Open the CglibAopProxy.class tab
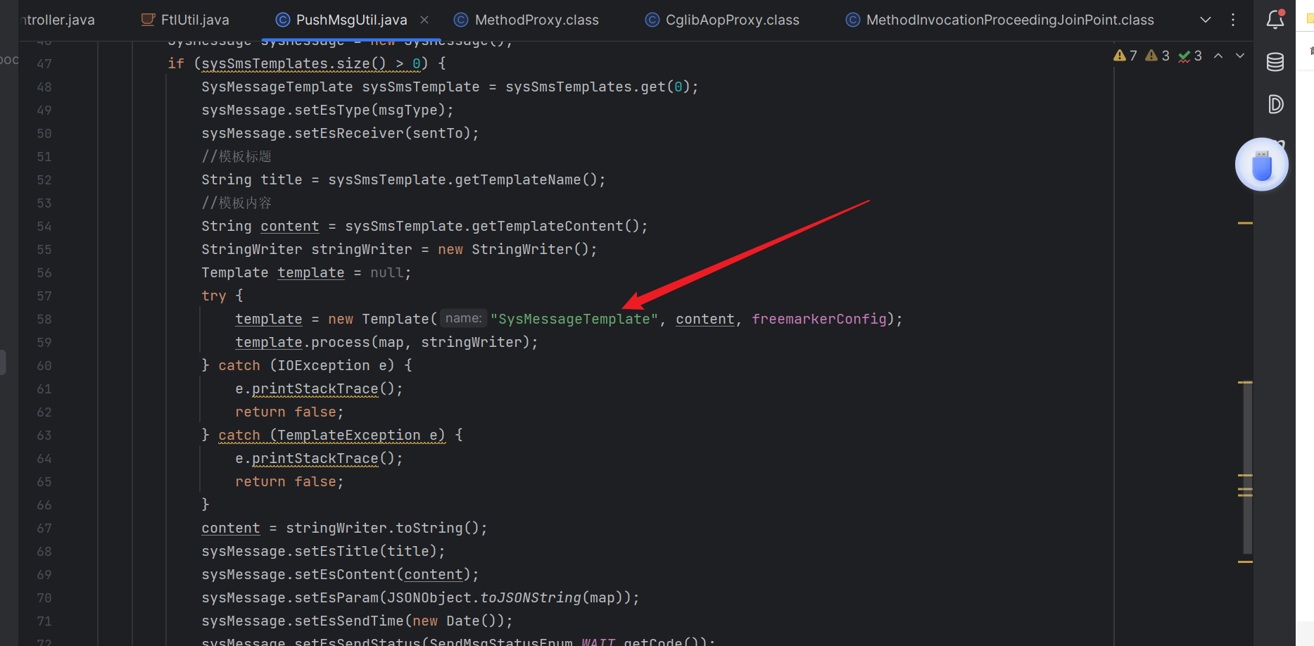 [x=732, y=20]
